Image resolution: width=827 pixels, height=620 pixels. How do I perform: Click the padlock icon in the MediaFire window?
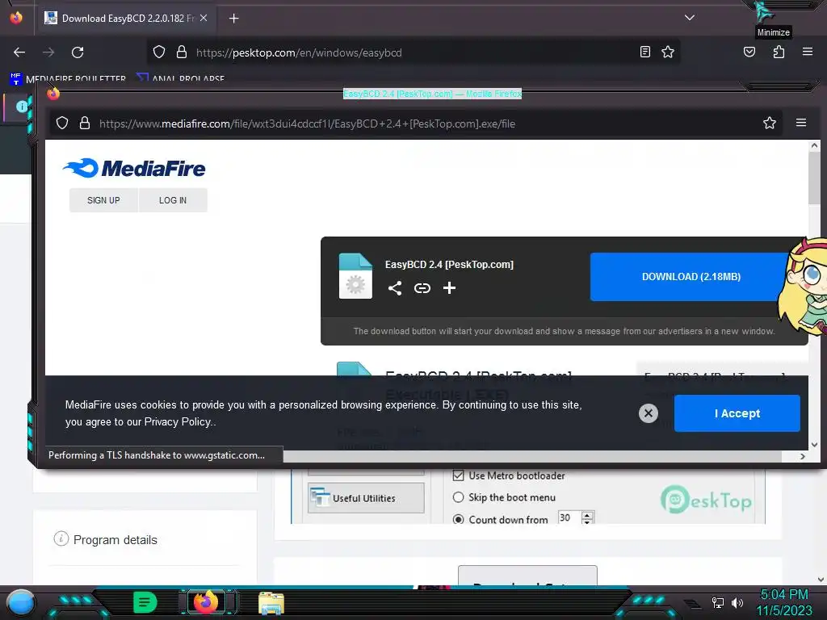pos(84,124)
